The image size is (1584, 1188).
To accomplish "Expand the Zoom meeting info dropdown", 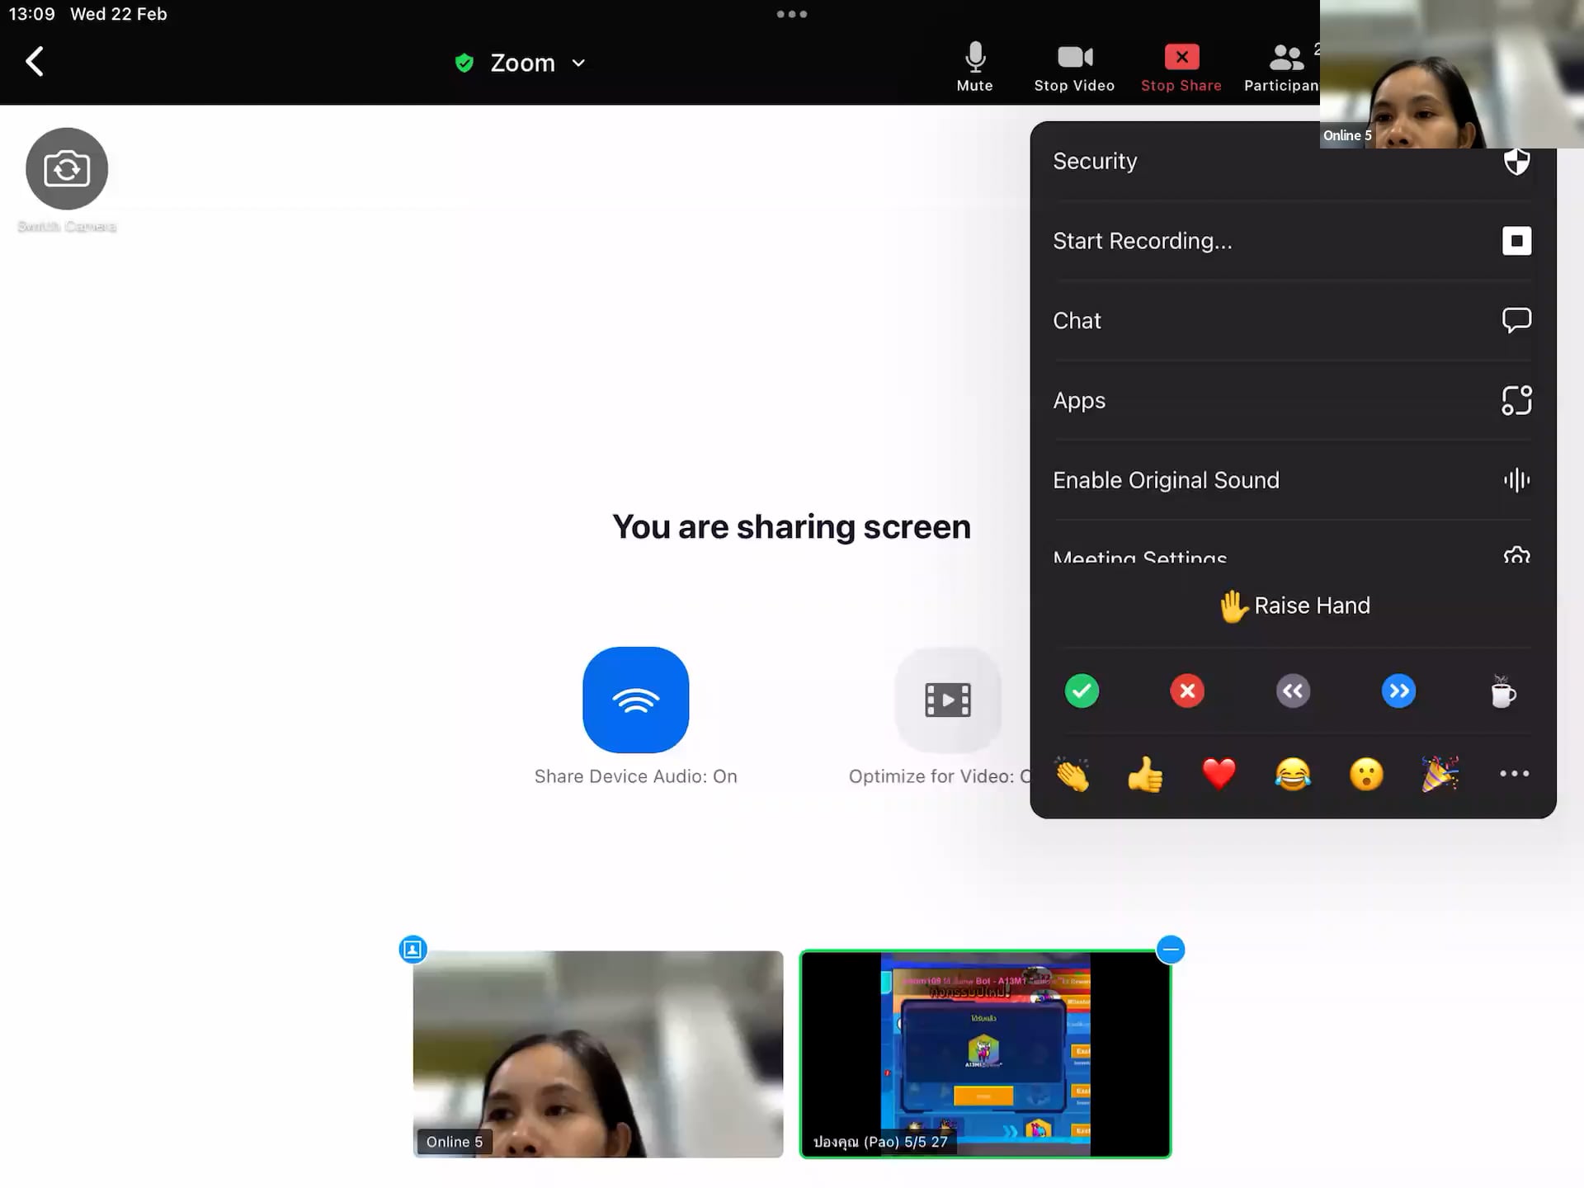I will [x=521, y=63].
